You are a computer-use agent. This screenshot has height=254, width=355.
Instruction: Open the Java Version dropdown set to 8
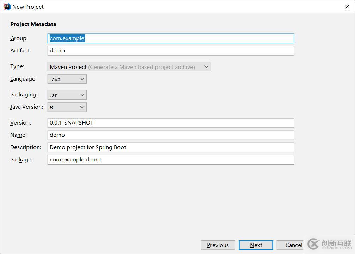67,107
